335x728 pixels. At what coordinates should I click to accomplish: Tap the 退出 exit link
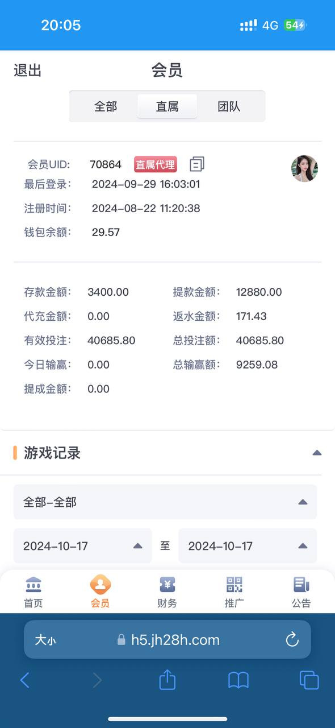coord(27,71)
